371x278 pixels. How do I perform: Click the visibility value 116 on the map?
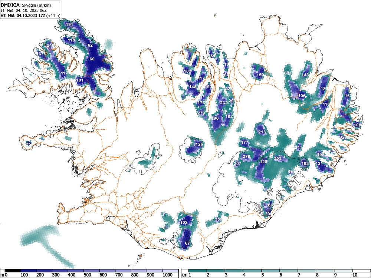click(x=71, y=40)
